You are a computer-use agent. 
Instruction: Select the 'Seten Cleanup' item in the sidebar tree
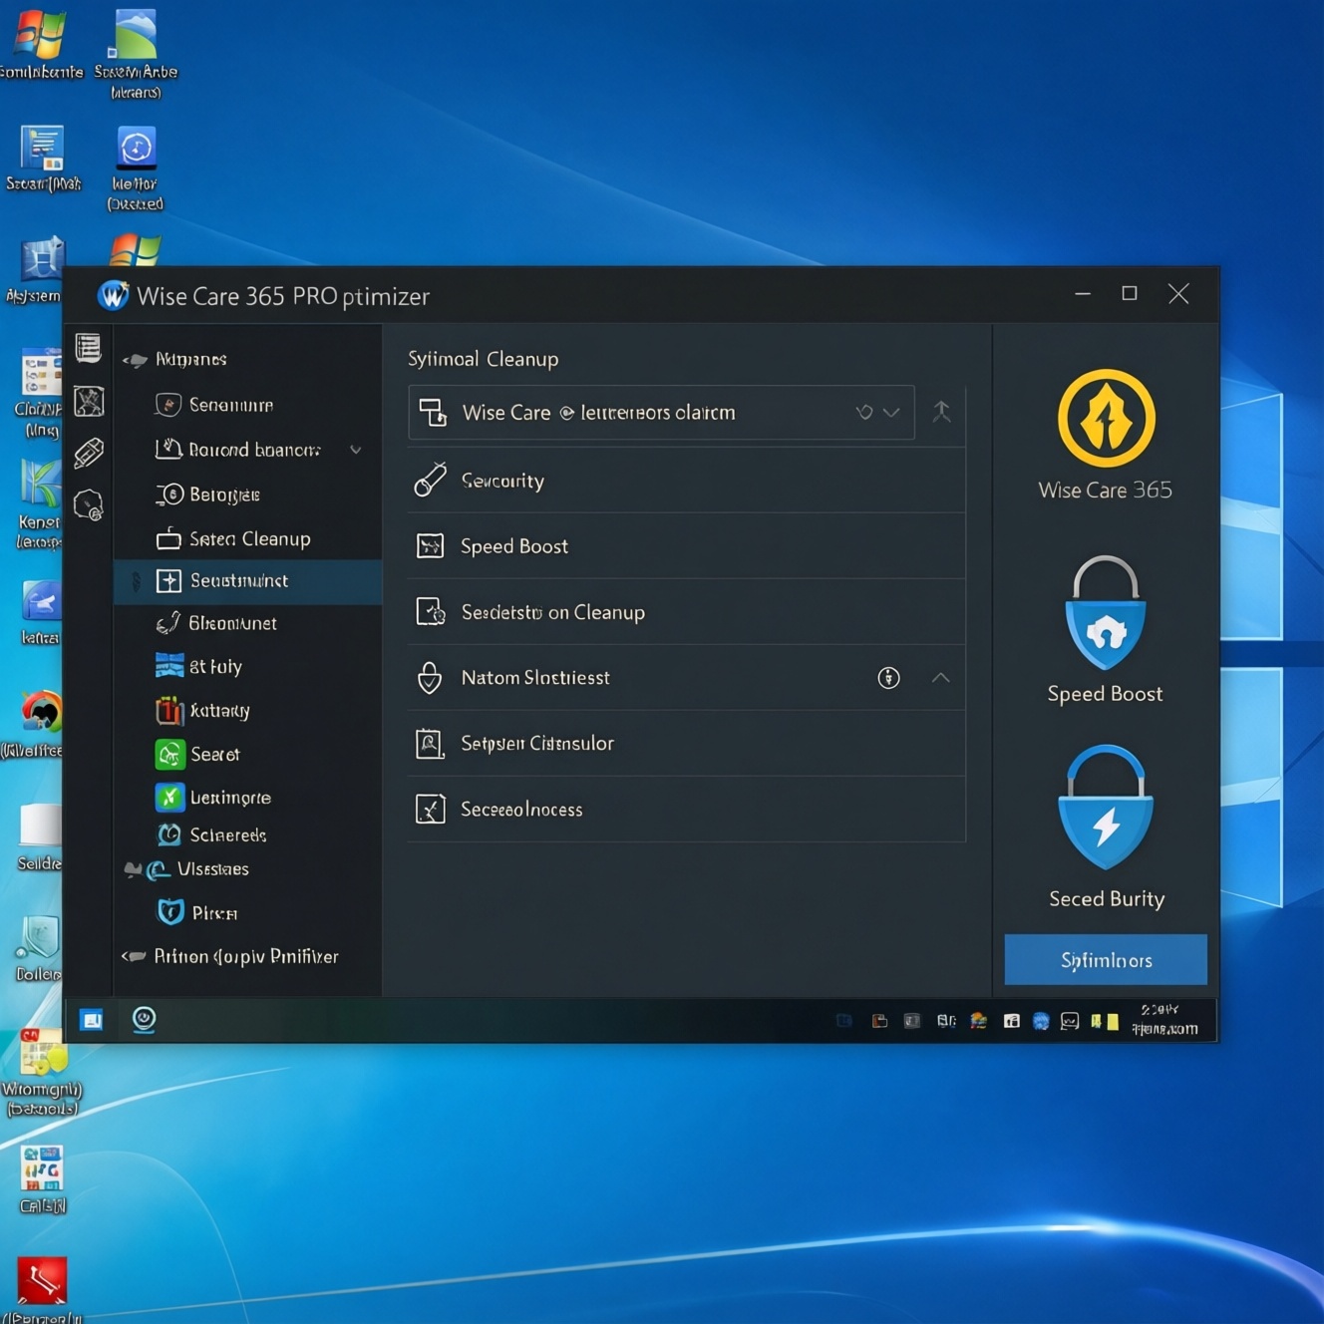click(248, 538)
